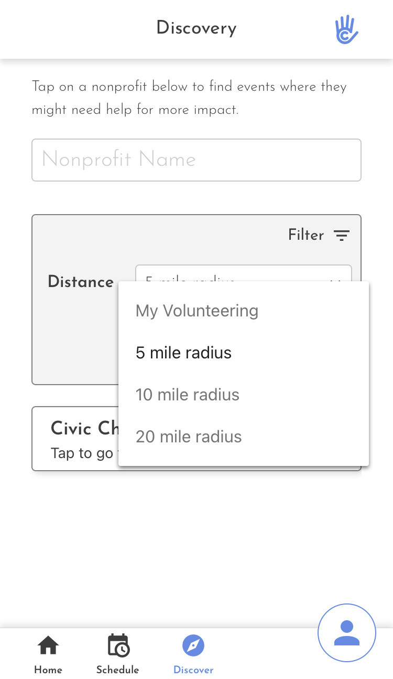
Task: Click the Home house icon
Action: [x=48, y=646]
